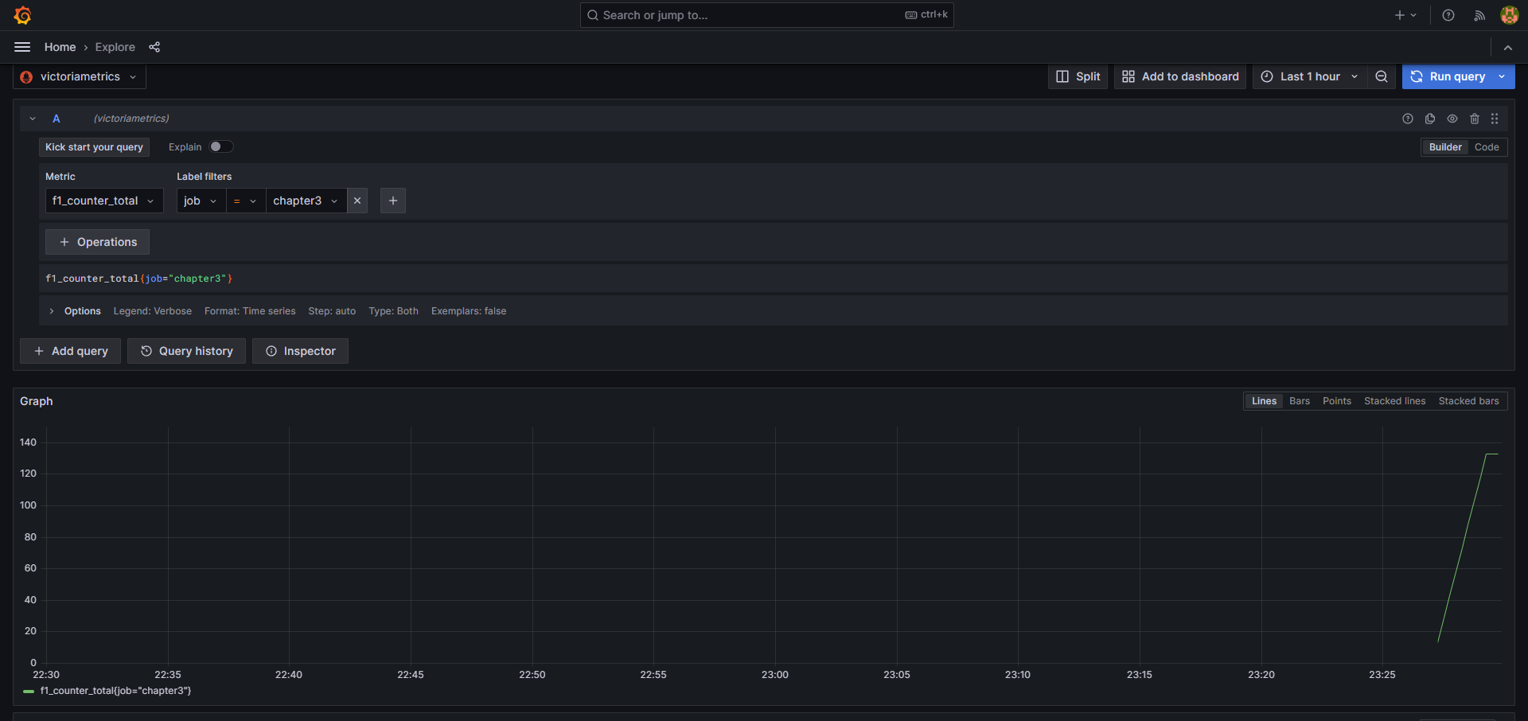Click query A drag handle
1528x721 pixels.
click(x=1495, y=119)
